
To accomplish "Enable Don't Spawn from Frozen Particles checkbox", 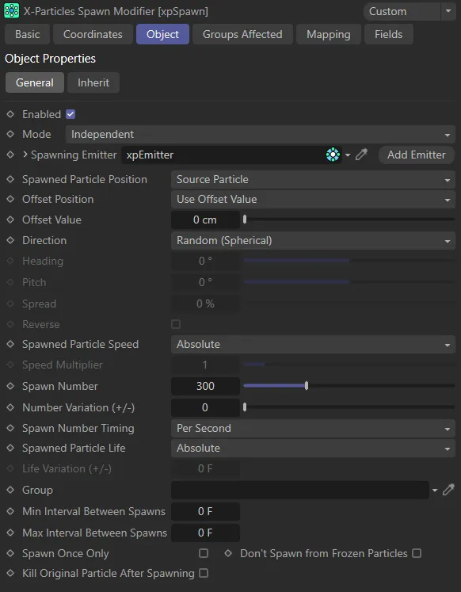I will click(x=417, y=553).
